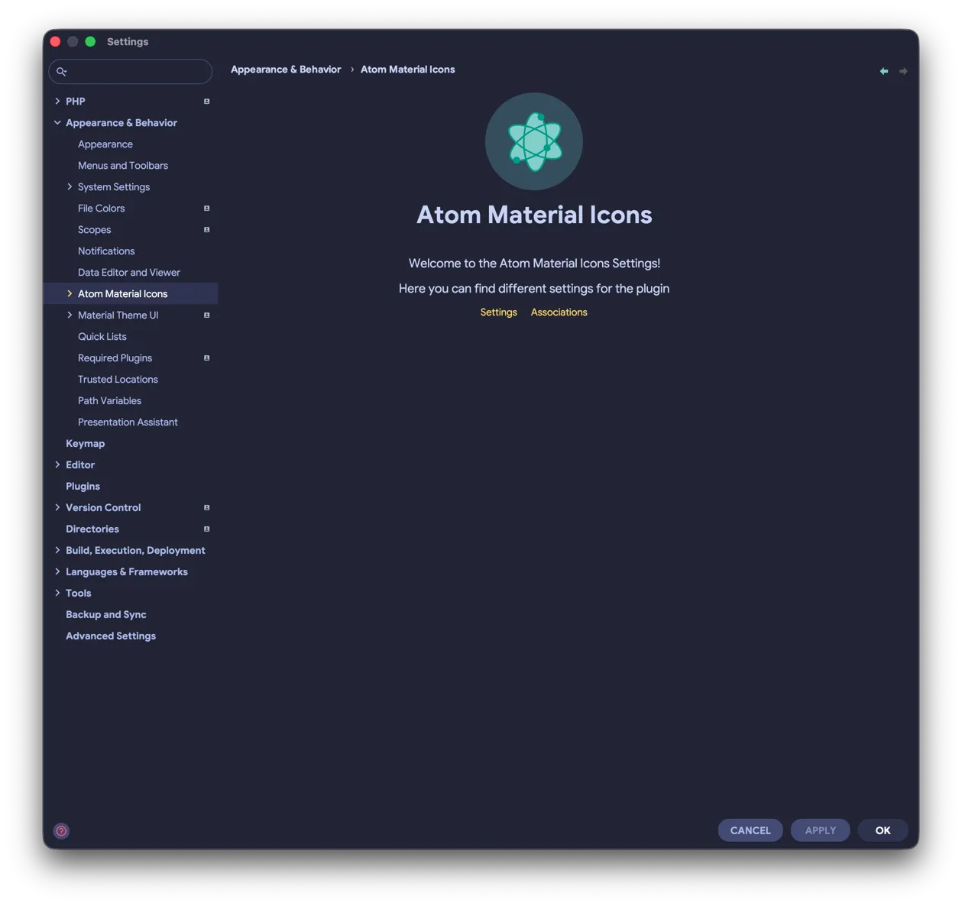Expand the System Settings chevron

pos(70,186)
